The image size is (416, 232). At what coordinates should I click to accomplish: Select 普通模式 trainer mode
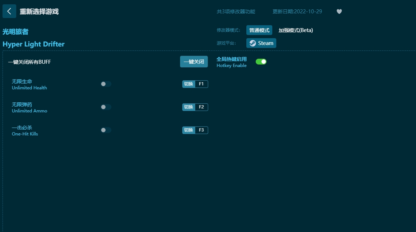pos(259,30)
